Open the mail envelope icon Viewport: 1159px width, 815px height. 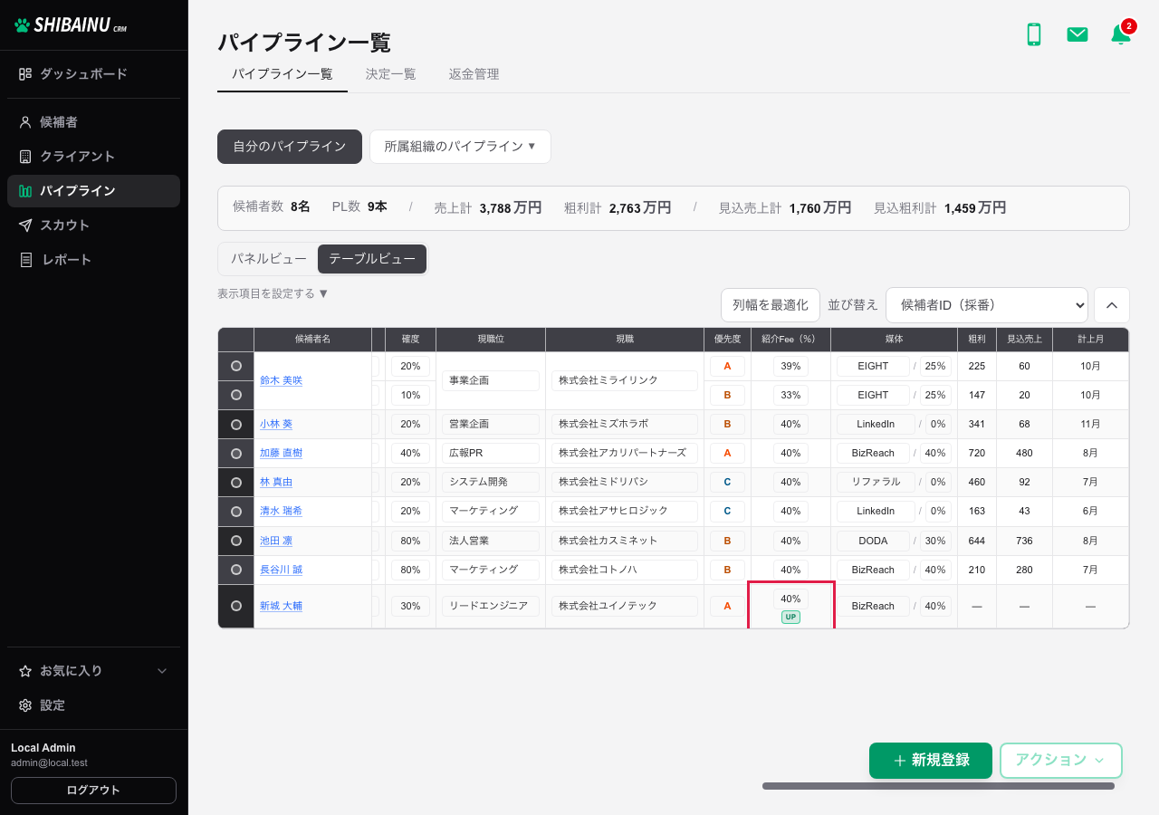1077,34
